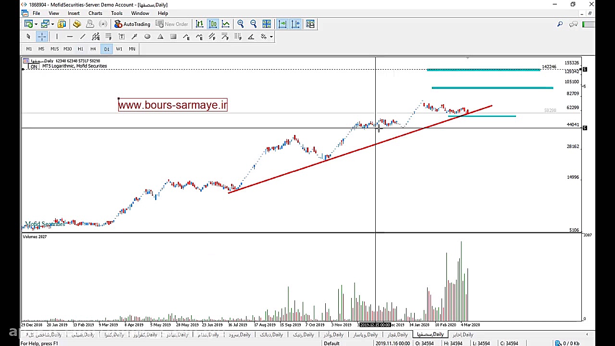This screenshot has width=615, height=346.
Task: Select the angle trendline tool
Action: tap(251, 37)
